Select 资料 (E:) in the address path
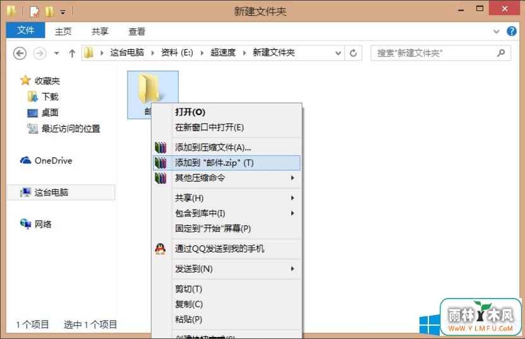The width and height of the screenshot is (525, 339). [x=177, y=52]
